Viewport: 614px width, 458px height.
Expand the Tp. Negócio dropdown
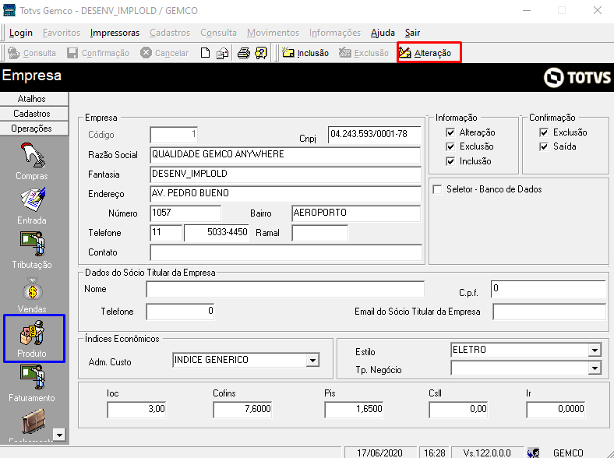click(595, 368)
